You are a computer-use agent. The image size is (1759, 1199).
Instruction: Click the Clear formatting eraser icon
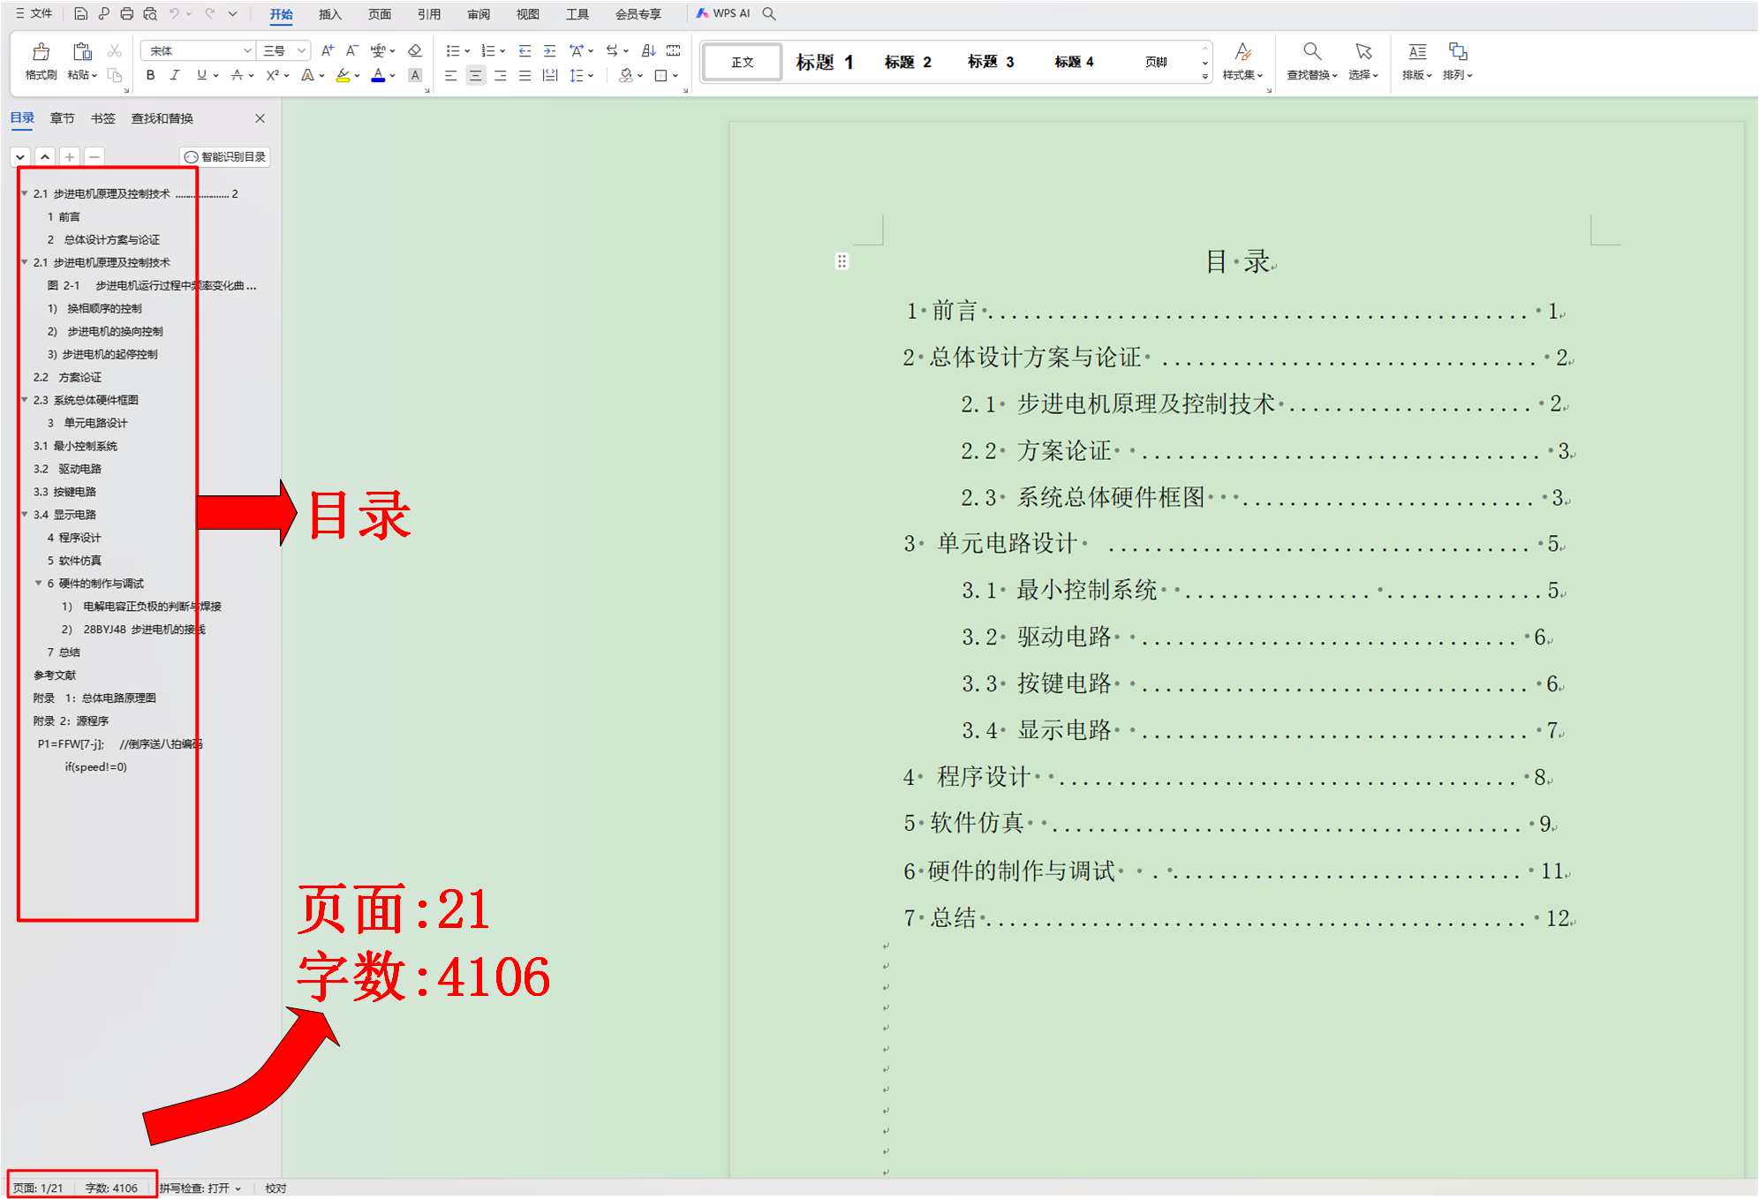point(415,50)
